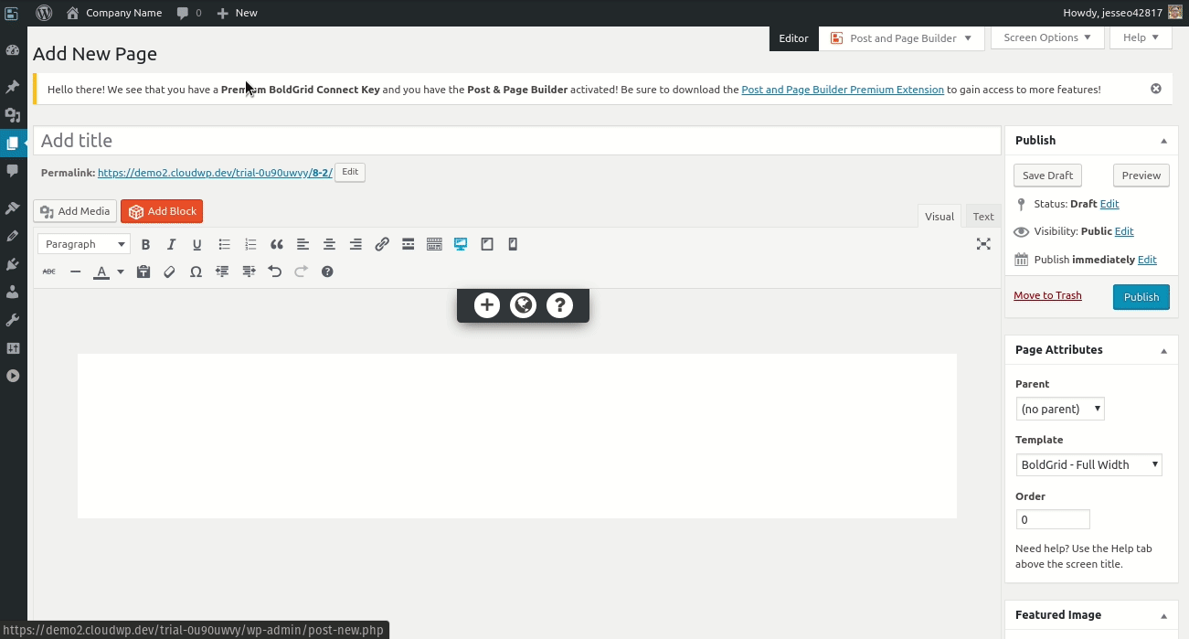Image resolution: width=1189 pixels, height=639 pixels.
Task: Toggle the desktop monitor view icon
Action: tap(461, 244)
